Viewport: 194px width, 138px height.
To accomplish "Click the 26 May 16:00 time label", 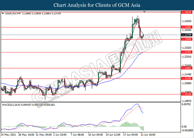I will (26, 135).
